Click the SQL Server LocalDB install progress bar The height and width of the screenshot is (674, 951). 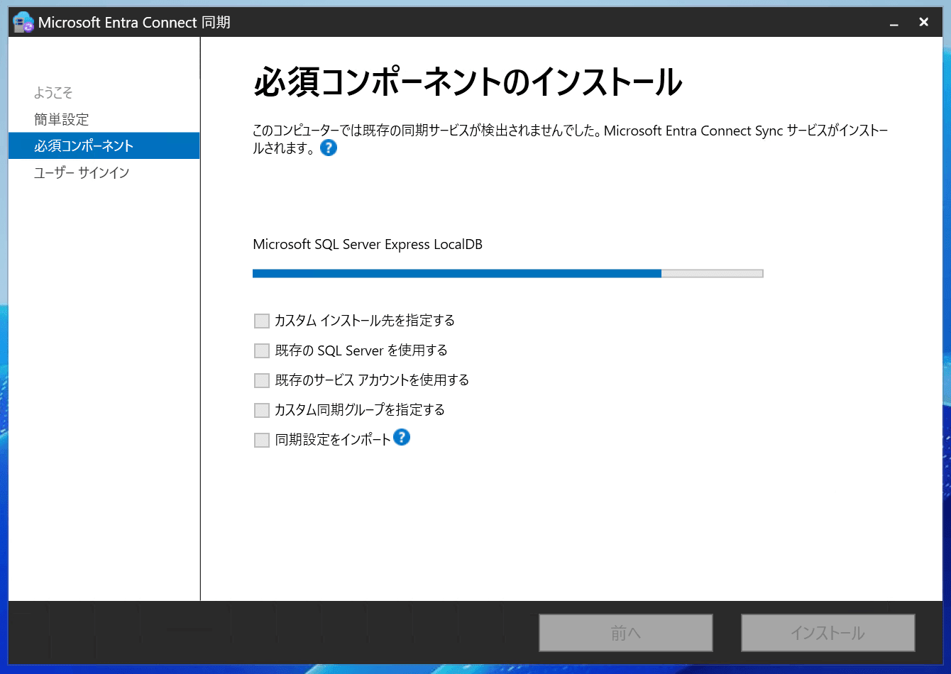pyautogui.click(x=508, y=273)
